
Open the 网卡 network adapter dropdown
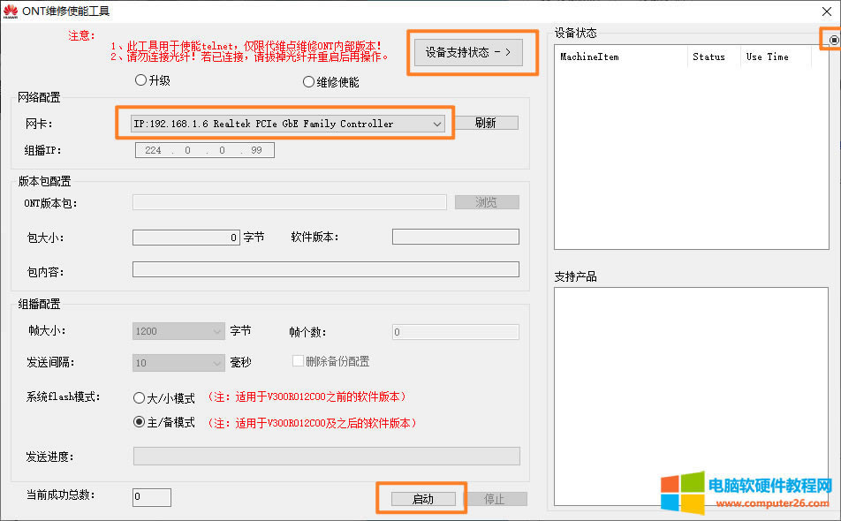click(x=287, y=124)
